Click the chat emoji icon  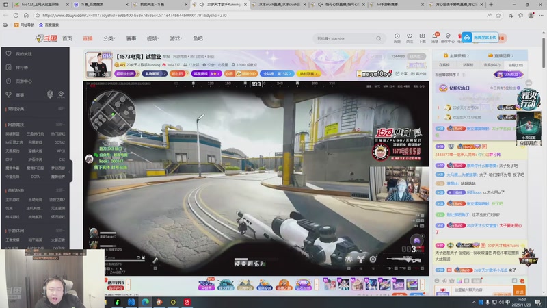click(437, 281)
